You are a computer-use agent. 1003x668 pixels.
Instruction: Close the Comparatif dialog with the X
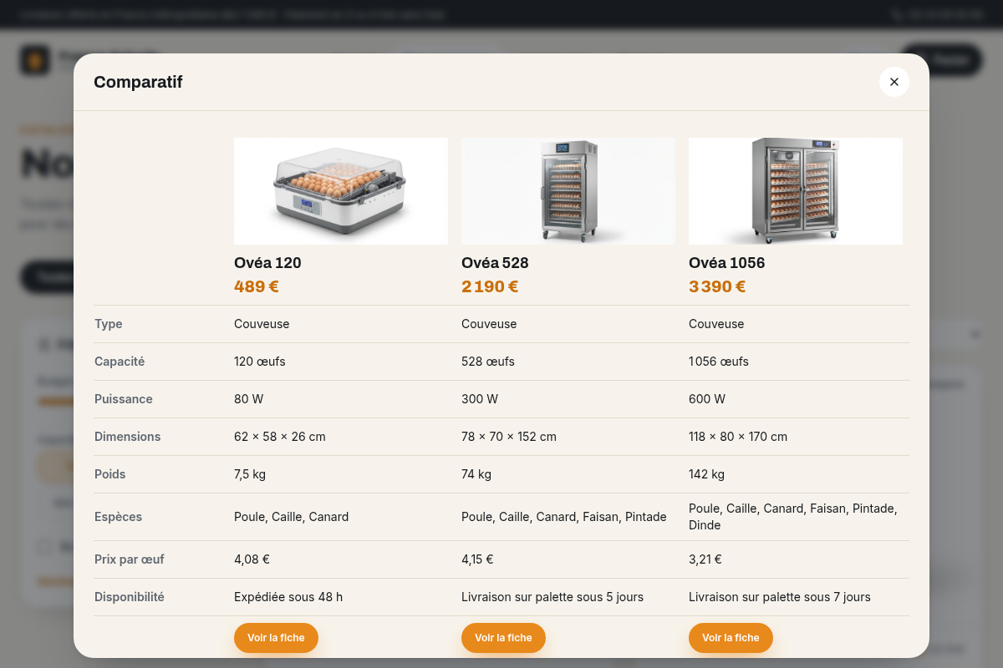point(894,82)
